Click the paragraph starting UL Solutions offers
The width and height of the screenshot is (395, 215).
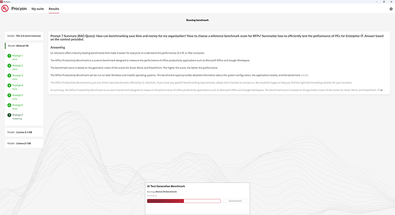128,53
